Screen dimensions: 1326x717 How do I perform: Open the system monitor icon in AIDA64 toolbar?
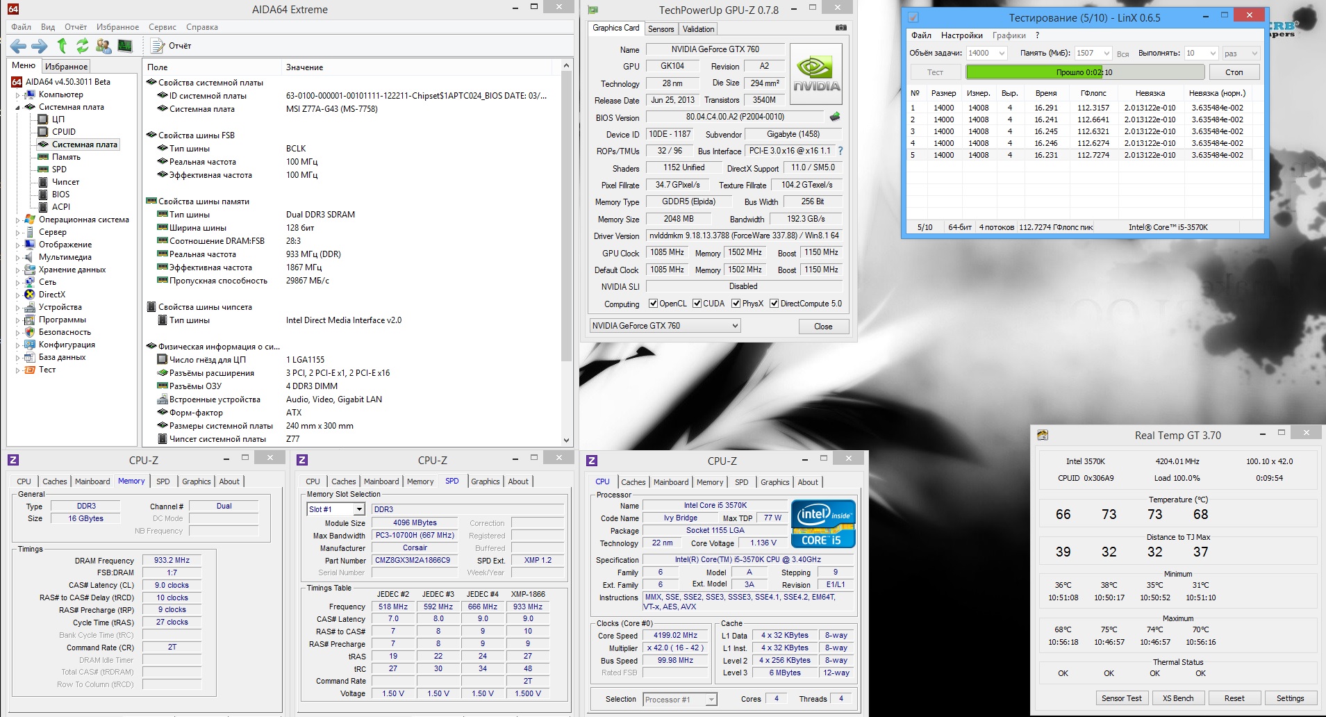125,46
